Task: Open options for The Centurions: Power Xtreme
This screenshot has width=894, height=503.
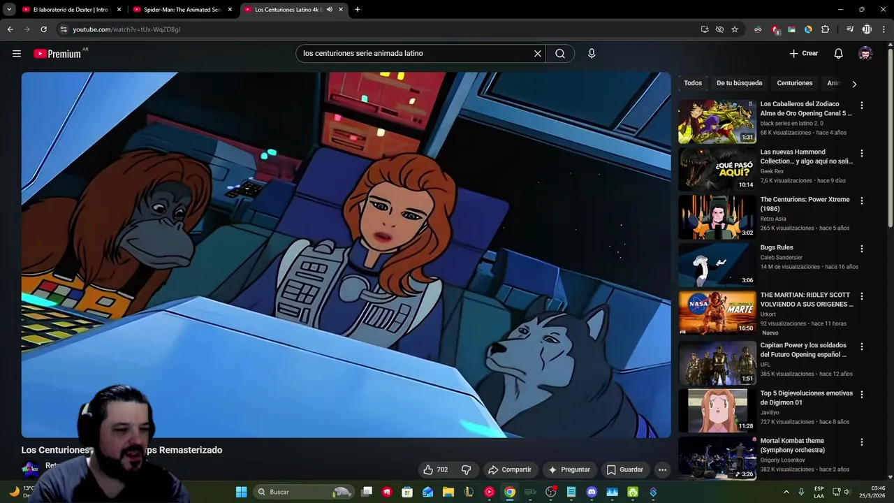Action: (861, 201)
